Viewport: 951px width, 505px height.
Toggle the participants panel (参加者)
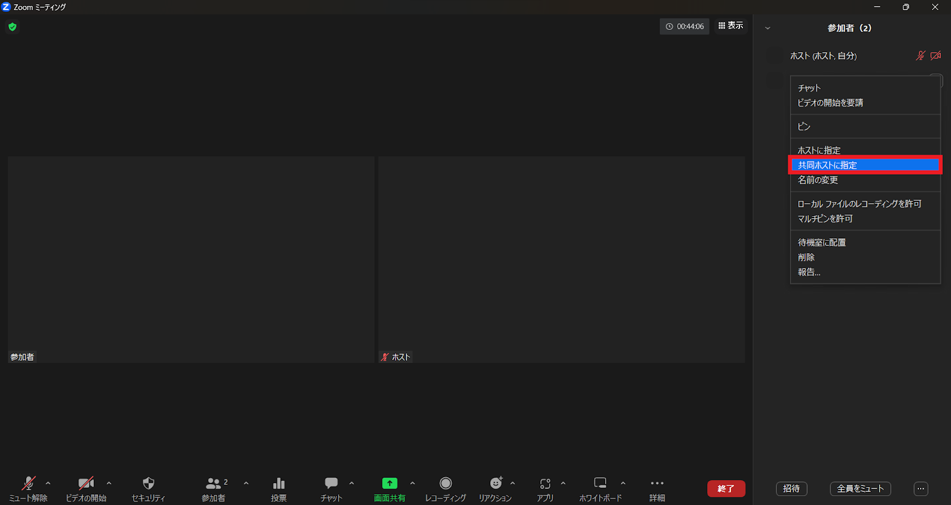point(213,484)
